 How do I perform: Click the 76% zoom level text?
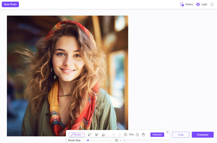pos(131,135)
